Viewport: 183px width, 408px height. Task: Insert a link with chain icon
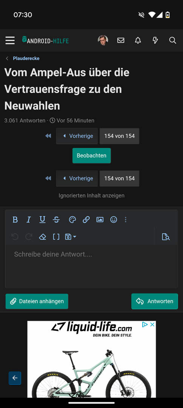(x=86, y=219)
